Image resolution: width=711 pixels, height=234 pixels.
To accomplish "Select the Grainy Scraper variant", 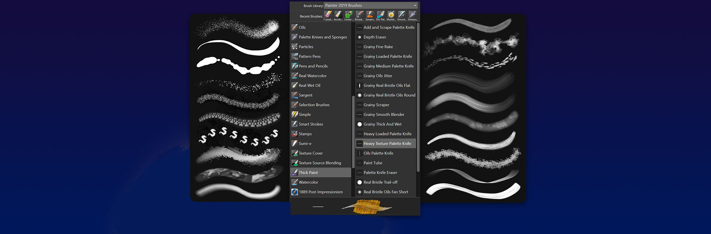I will [x=385, y=105].
